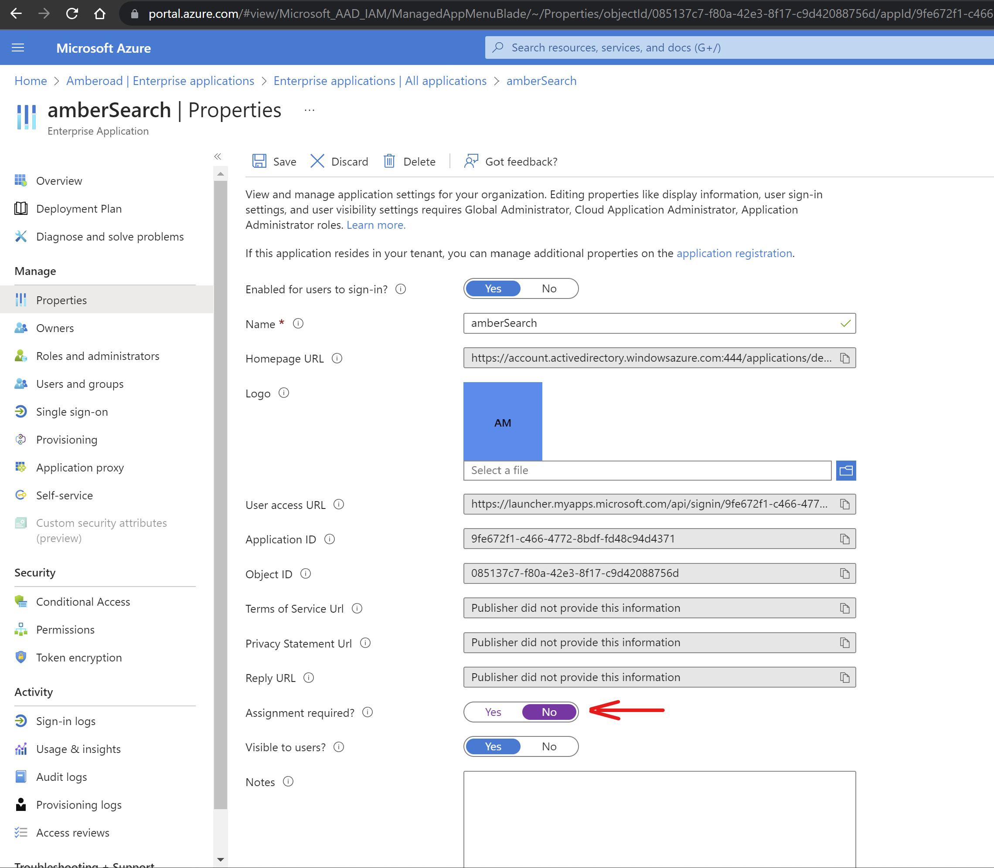This screenshot has width=994, height=868.
Task: Click the Discard X icon
Action: (x=317, y=161)
